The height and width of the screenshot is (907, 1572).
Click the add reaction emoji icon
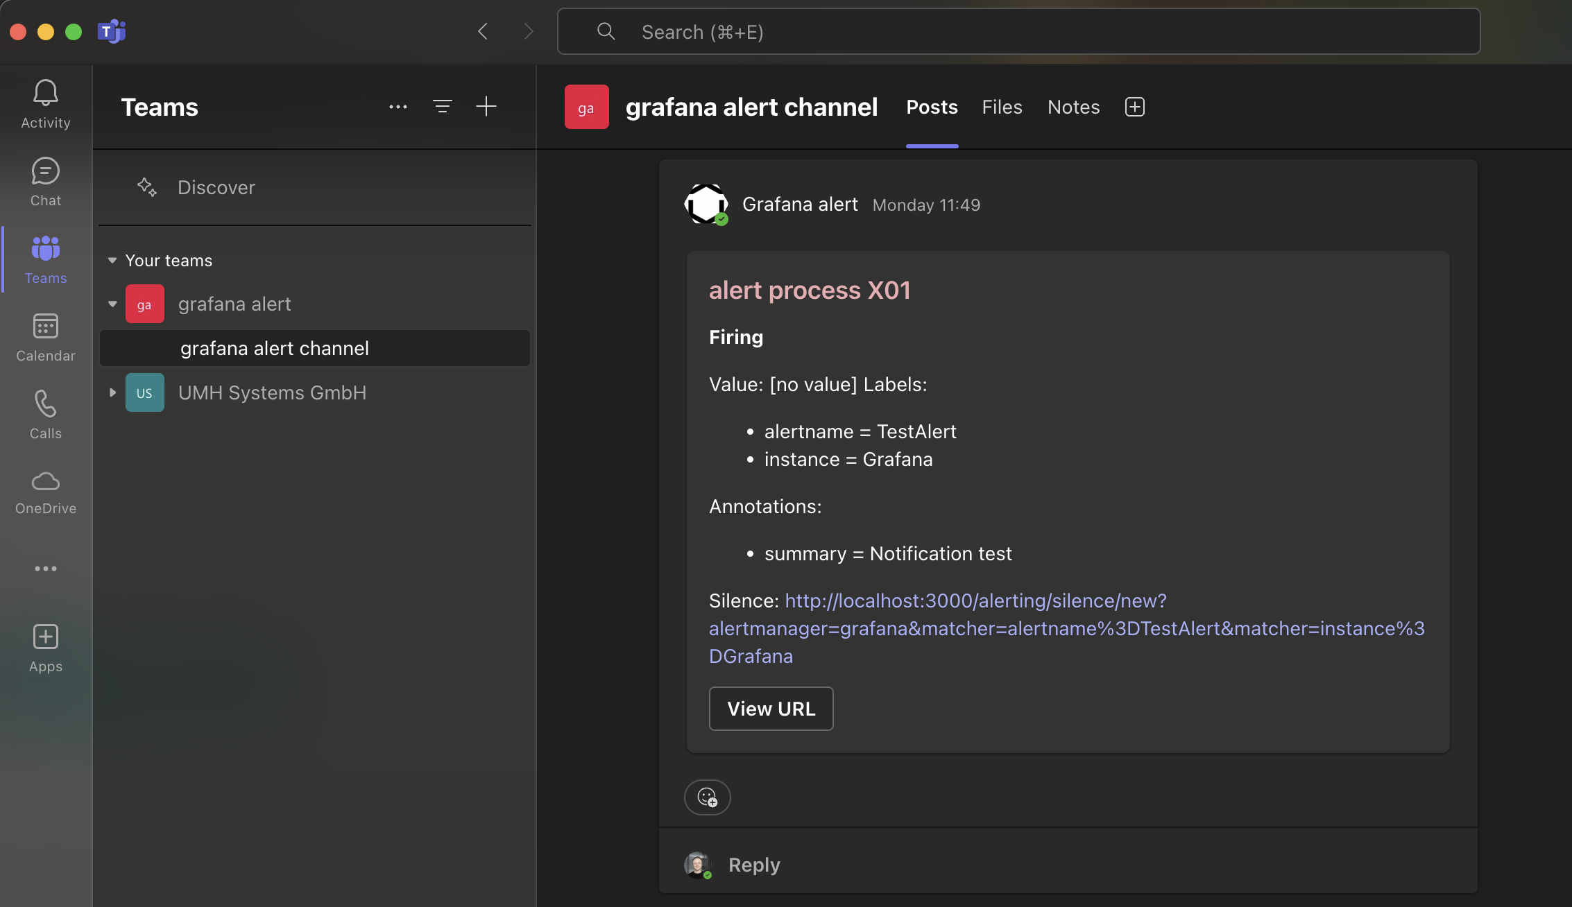pyautogui.click(x=707, y=797)
